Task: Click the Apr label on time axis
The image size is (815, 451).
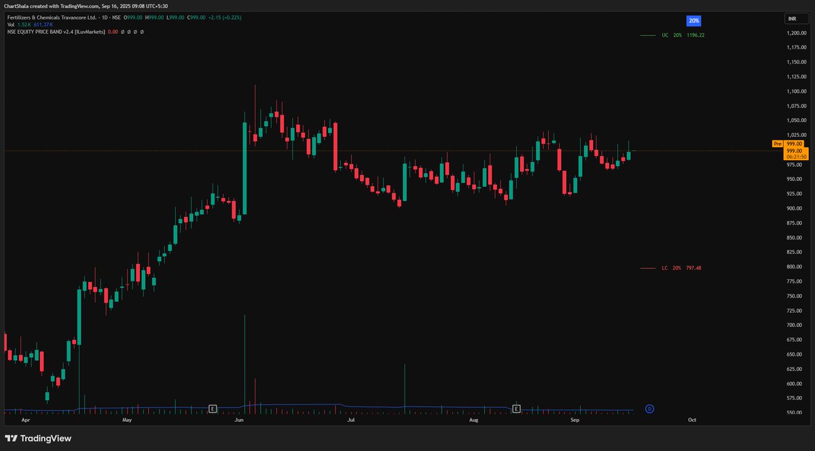Action: 26,420
